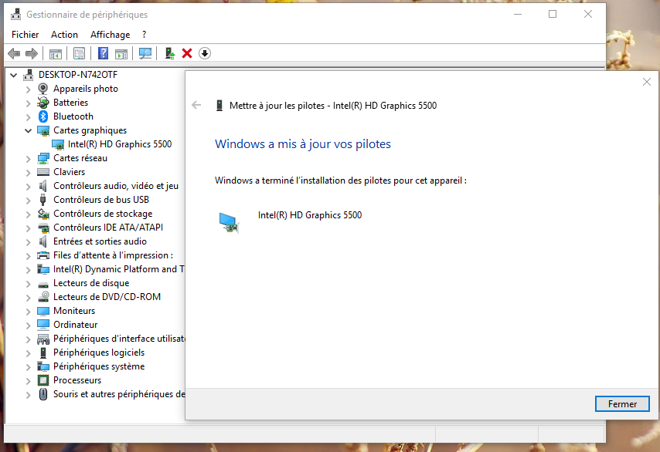Viewport: 660px width, 452px height.
Task: Click the Contrôleurs IDE ATA/ATAPI icon
Action: click(x=43, y=228)
